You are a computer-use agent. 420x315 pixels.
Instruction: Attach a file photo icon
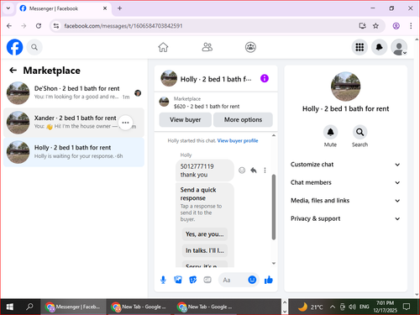tap(178, 280)
